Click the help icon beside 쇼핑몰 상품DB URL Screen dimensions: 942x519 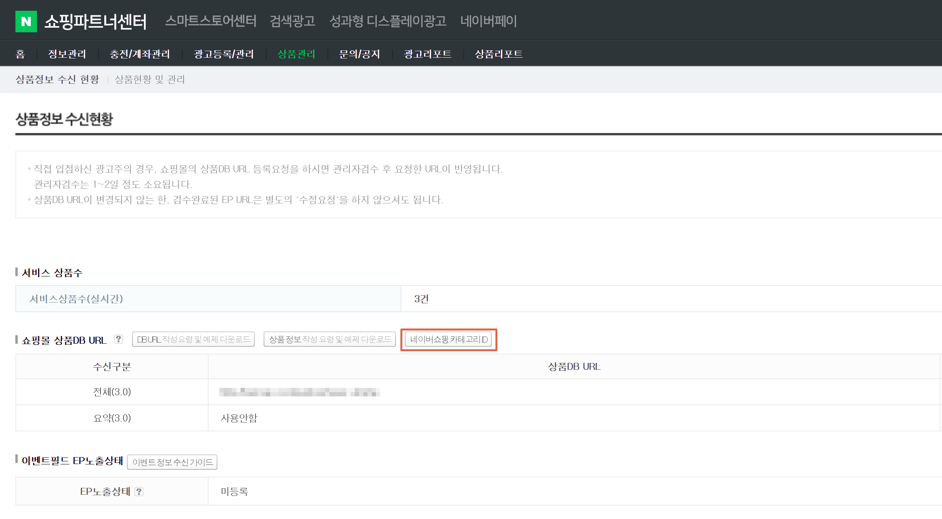point(119,339)
